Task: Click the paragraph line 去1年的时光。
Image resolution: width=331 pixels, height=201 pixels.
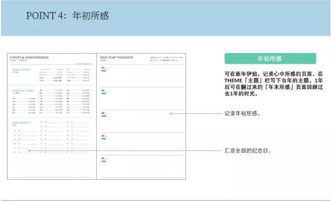Action: [241, 94]
